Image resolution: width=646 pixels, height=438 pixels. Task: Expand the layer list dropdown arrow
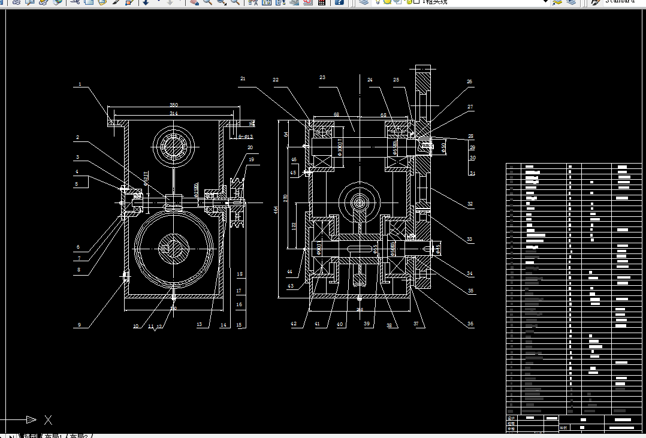click(546, 2)
